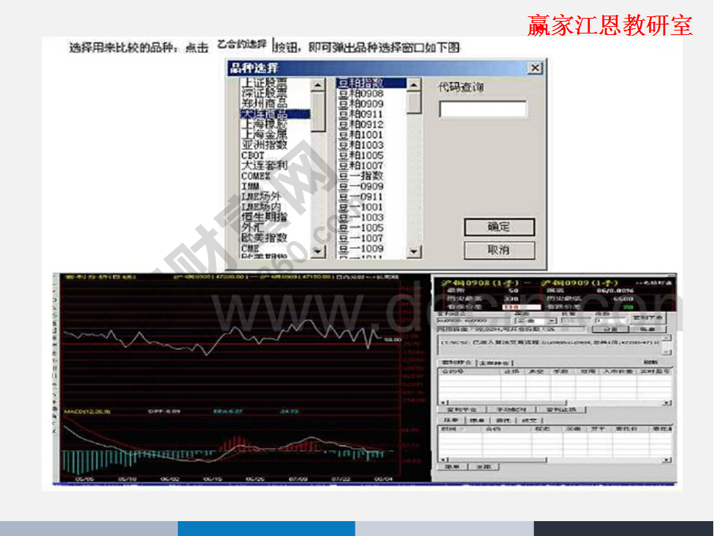714x536 pixels.
Task: Click the 取消 button in the dialog
Action: coord(499,250)
